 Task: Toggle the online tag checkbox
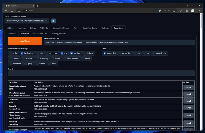point(83,58)
